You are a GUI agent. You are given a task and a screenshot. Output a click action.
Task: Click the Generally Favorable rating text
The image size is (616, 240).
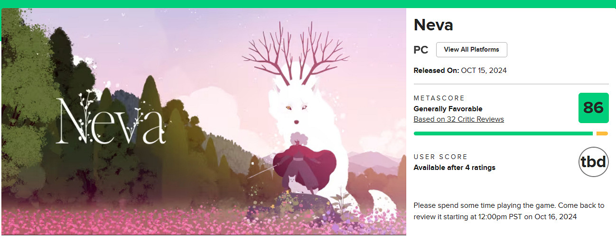448,109
